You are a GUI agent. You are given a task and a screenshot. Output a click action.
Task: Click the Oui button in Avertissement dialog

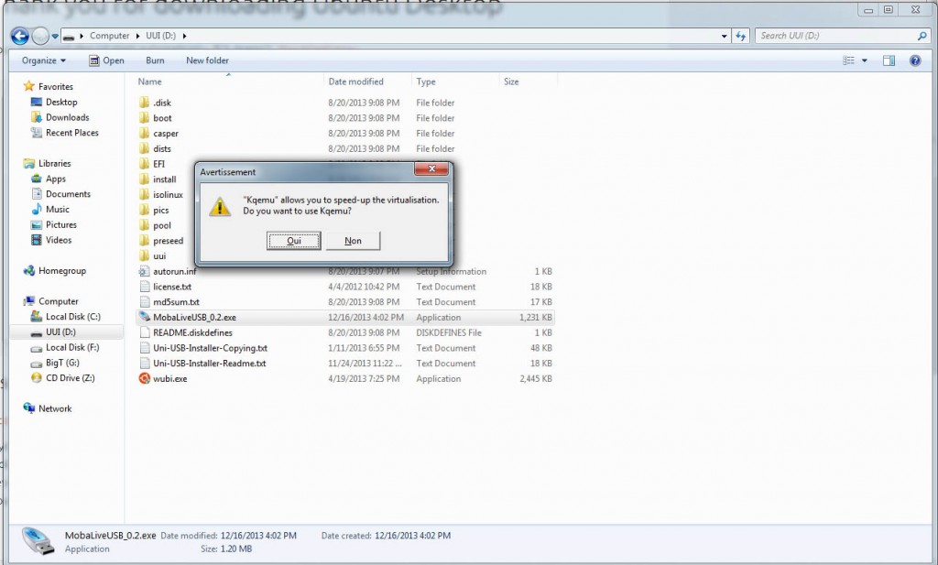click(293, 240)
